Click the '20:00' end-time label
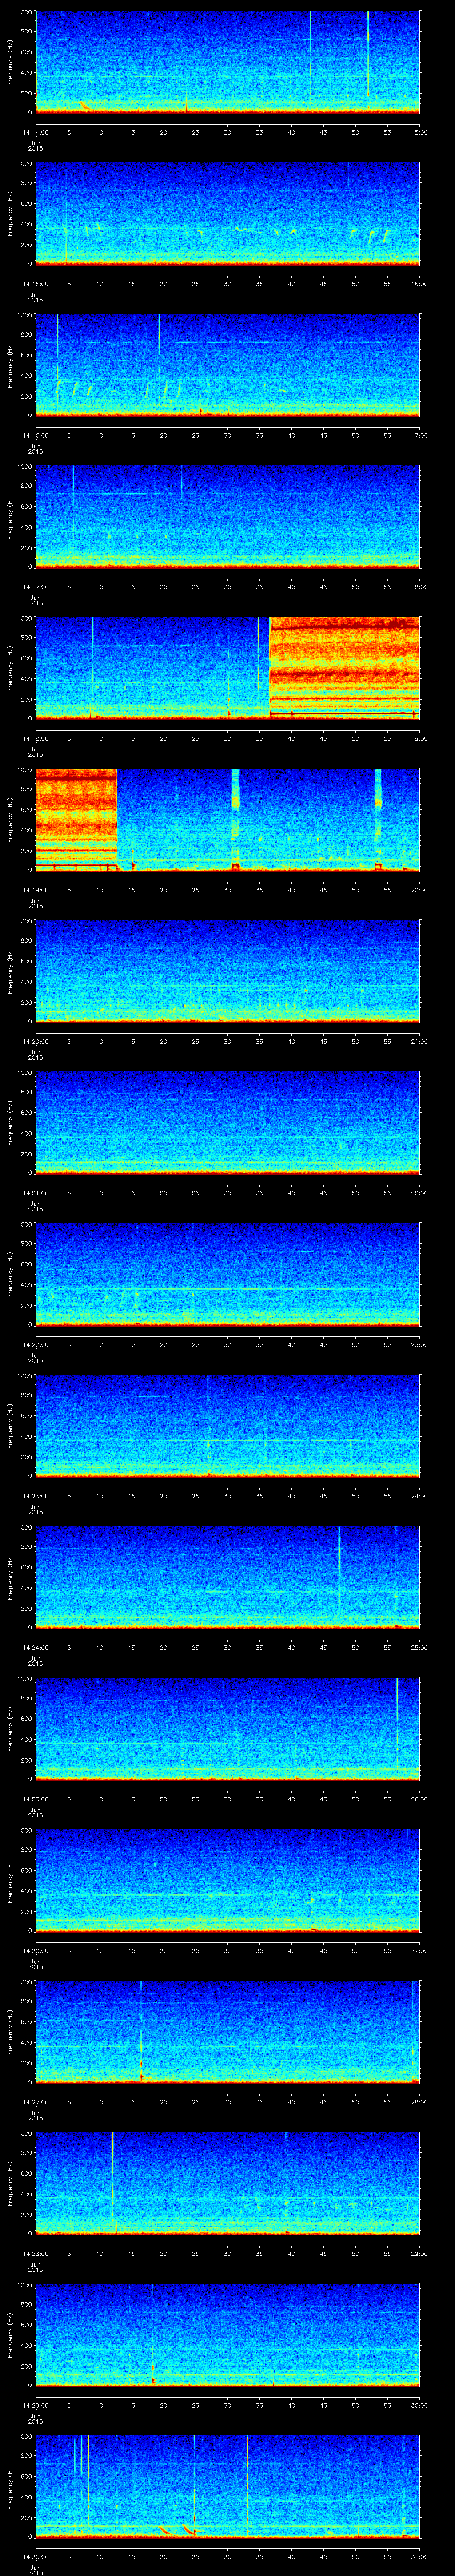The image size is (455, 2576). 420,890
